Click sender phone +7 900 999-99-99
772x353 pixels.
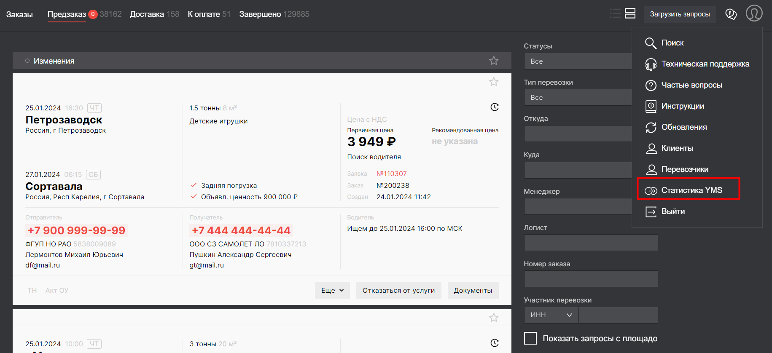click(76, 230)
